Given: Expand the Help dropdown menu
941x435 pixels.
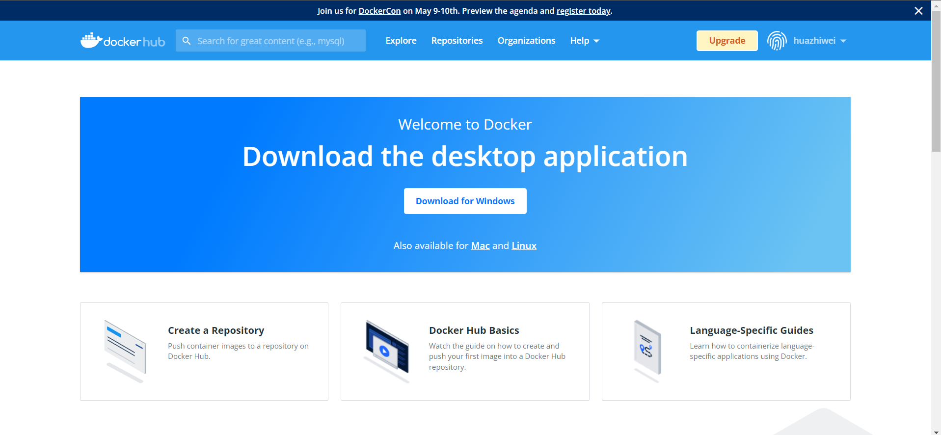Looking at the screenshot, I should [x=585, y=41].
